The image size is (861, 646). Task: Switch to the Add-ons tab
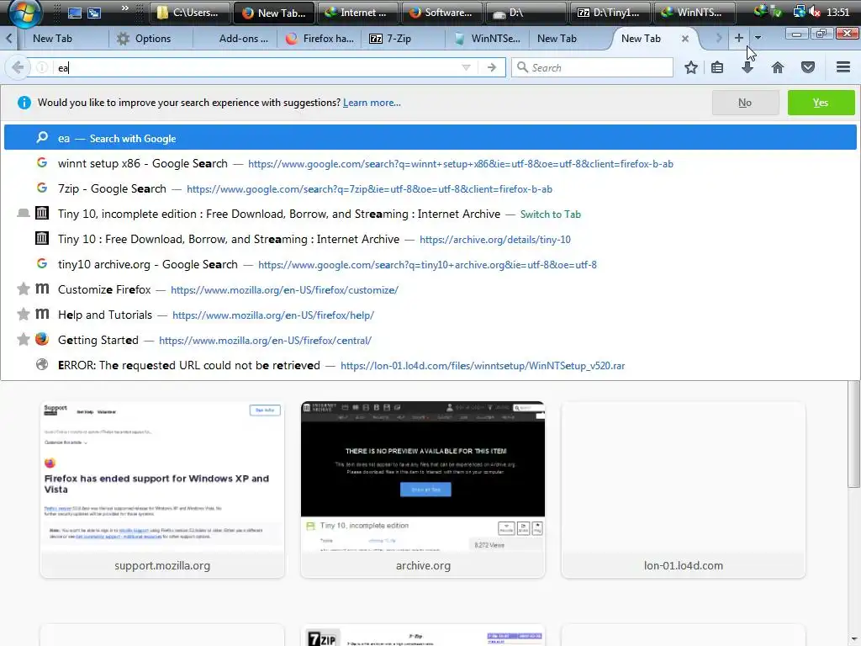tap(235, 39)
